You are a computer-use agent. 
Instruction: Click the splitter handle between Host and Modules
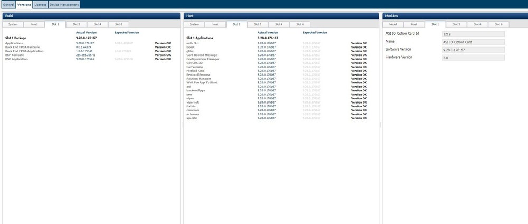381,125
